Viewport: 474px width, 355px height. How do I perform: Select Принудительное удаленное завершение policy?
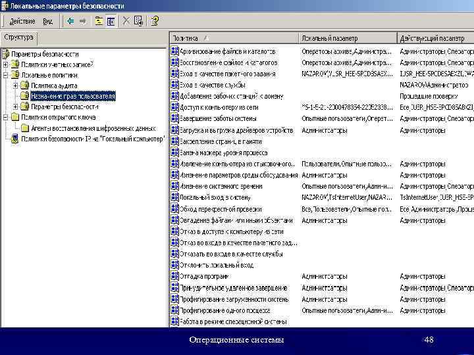tap(233, 288)
